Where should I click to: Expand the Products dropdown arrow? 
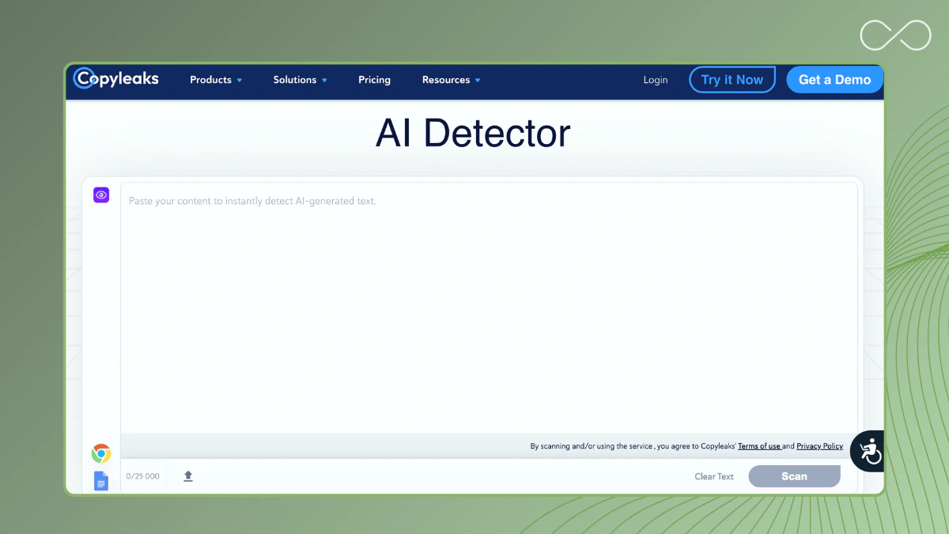coord(240,80)
